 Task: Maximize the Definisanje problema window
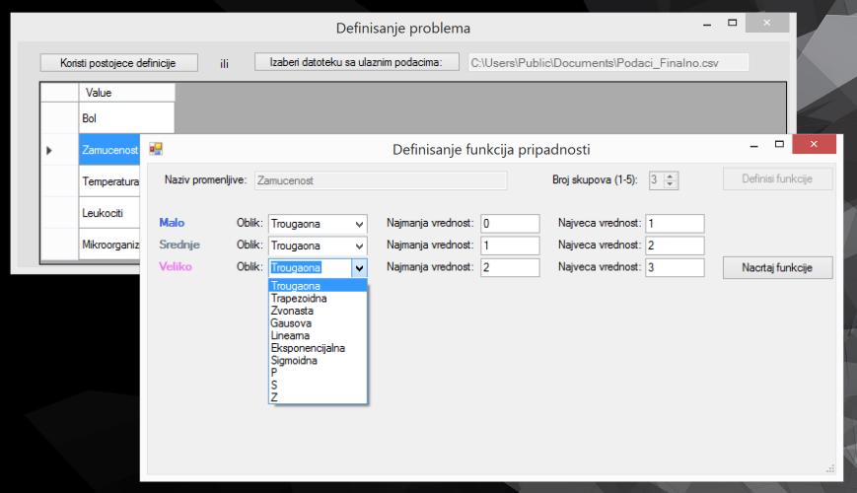(x=733, y=23)
